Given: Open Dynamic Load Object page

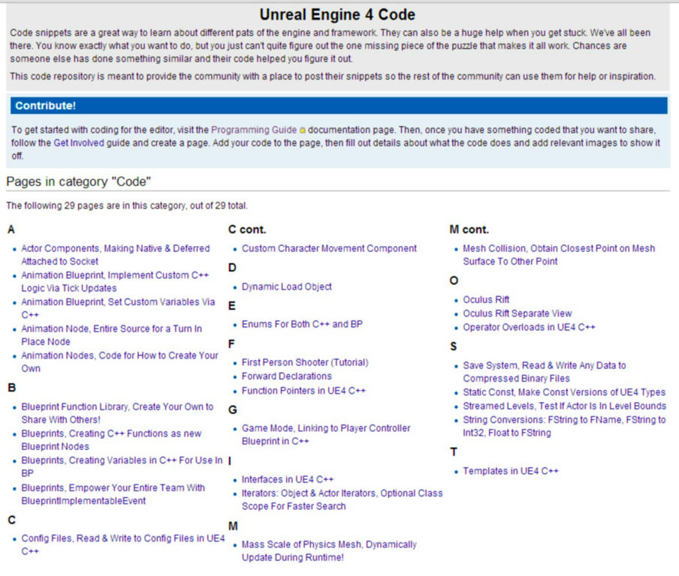Looking at the screenshot, I should [287, 286].
